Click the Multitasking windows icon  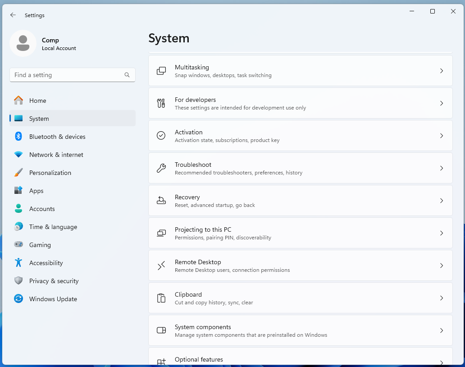pyautogui.click(x=161, y=71)
